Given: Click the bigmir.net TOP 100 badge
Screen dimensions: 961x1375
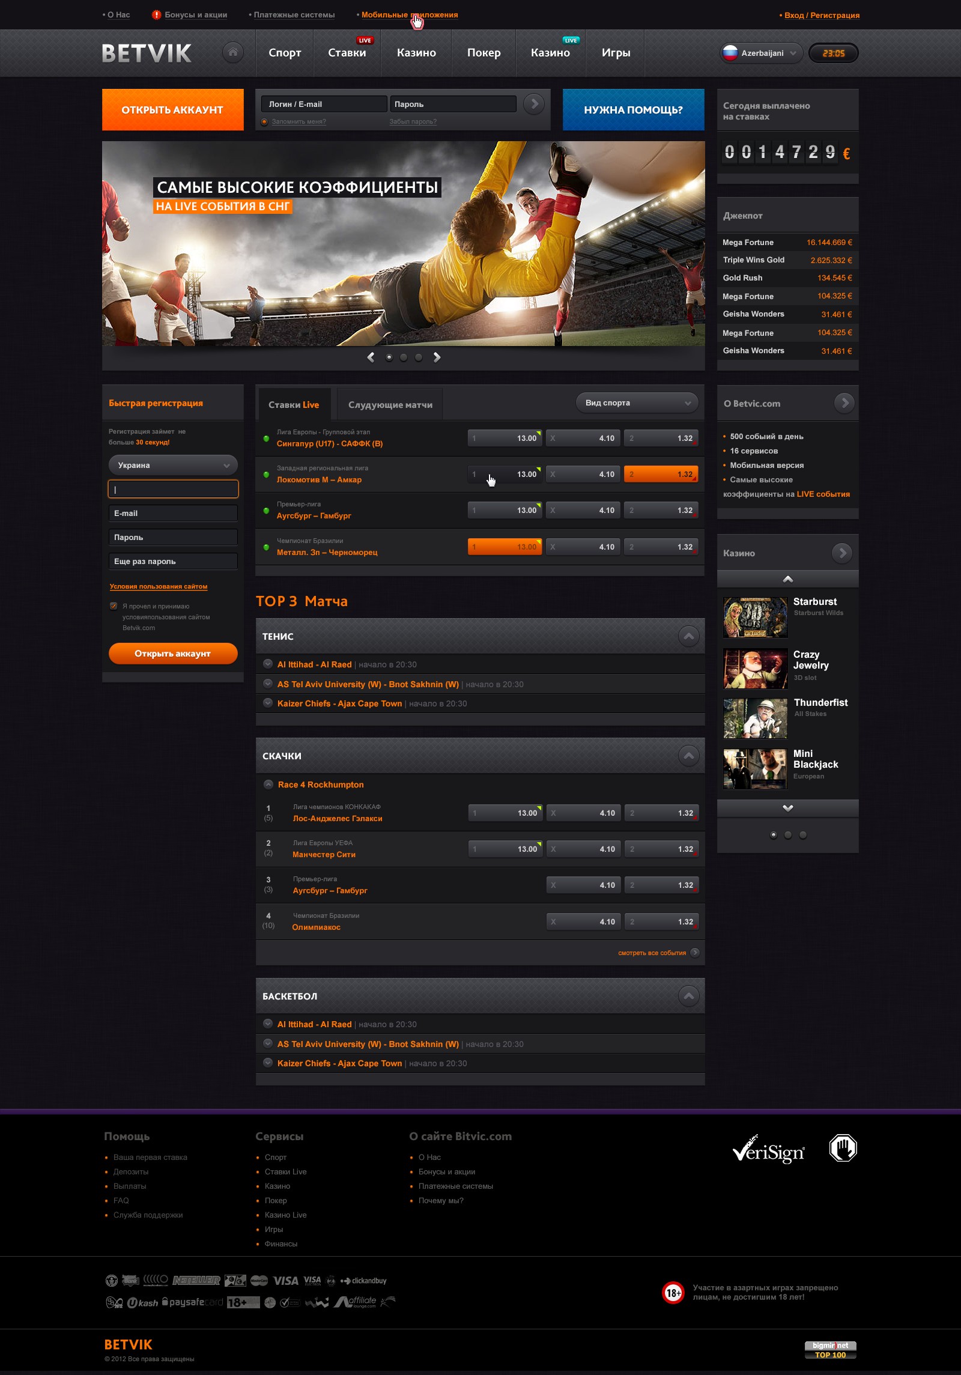Looking at the screenshot, I should 831,1350.
